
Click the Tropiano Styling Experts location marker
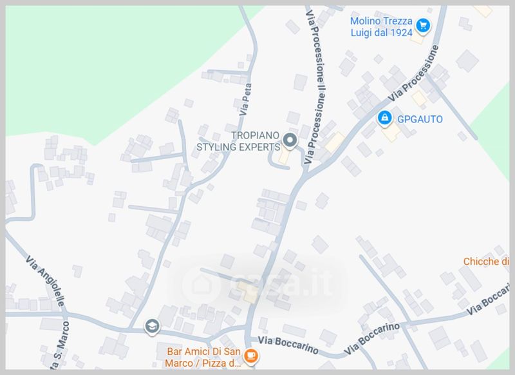coord(290,140)
